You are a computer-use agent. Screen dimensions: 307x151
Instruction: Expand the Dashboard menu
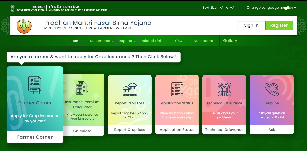click(x=205, y=41)
